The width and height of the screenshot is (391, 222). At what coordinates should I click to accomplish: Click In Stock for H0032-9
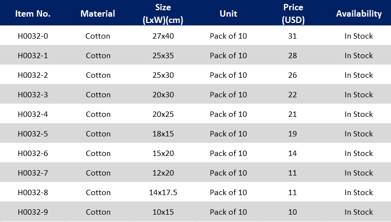point(359,212)
